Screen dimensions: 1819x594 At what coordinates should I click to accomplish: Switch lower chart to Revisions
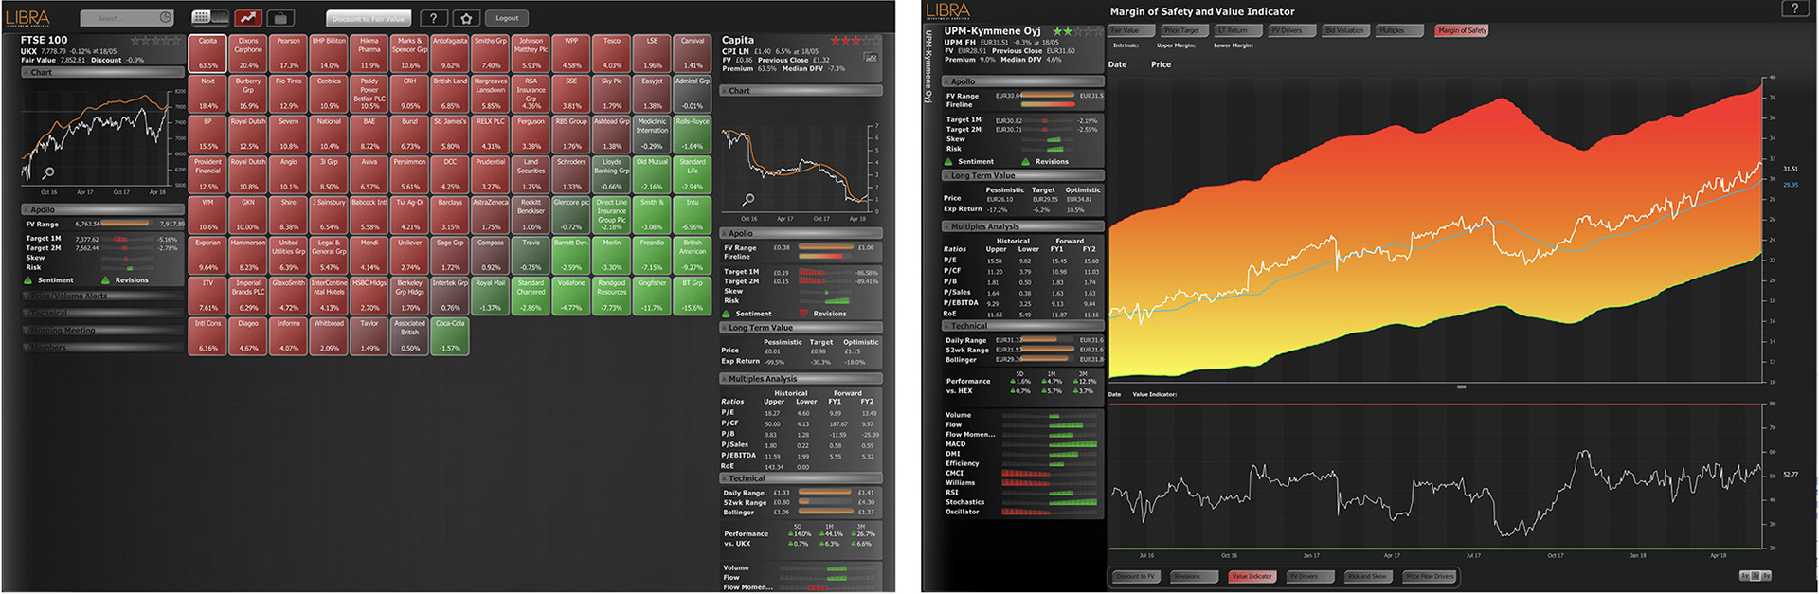tap(1194, 576)
